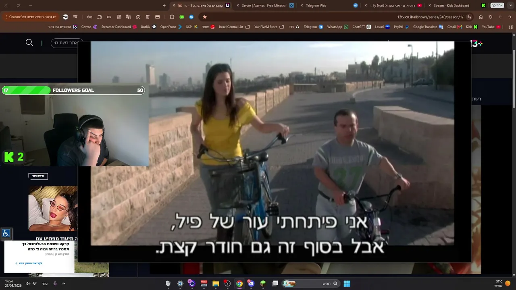Viewport: 516px width, 290px height.
Task: Open the green extension icon
Action: (x=182, y=17)
